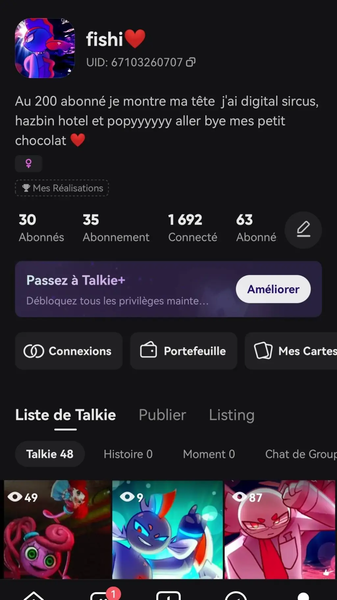Filter by Moment 0 chip

click(x=209, y=454)
